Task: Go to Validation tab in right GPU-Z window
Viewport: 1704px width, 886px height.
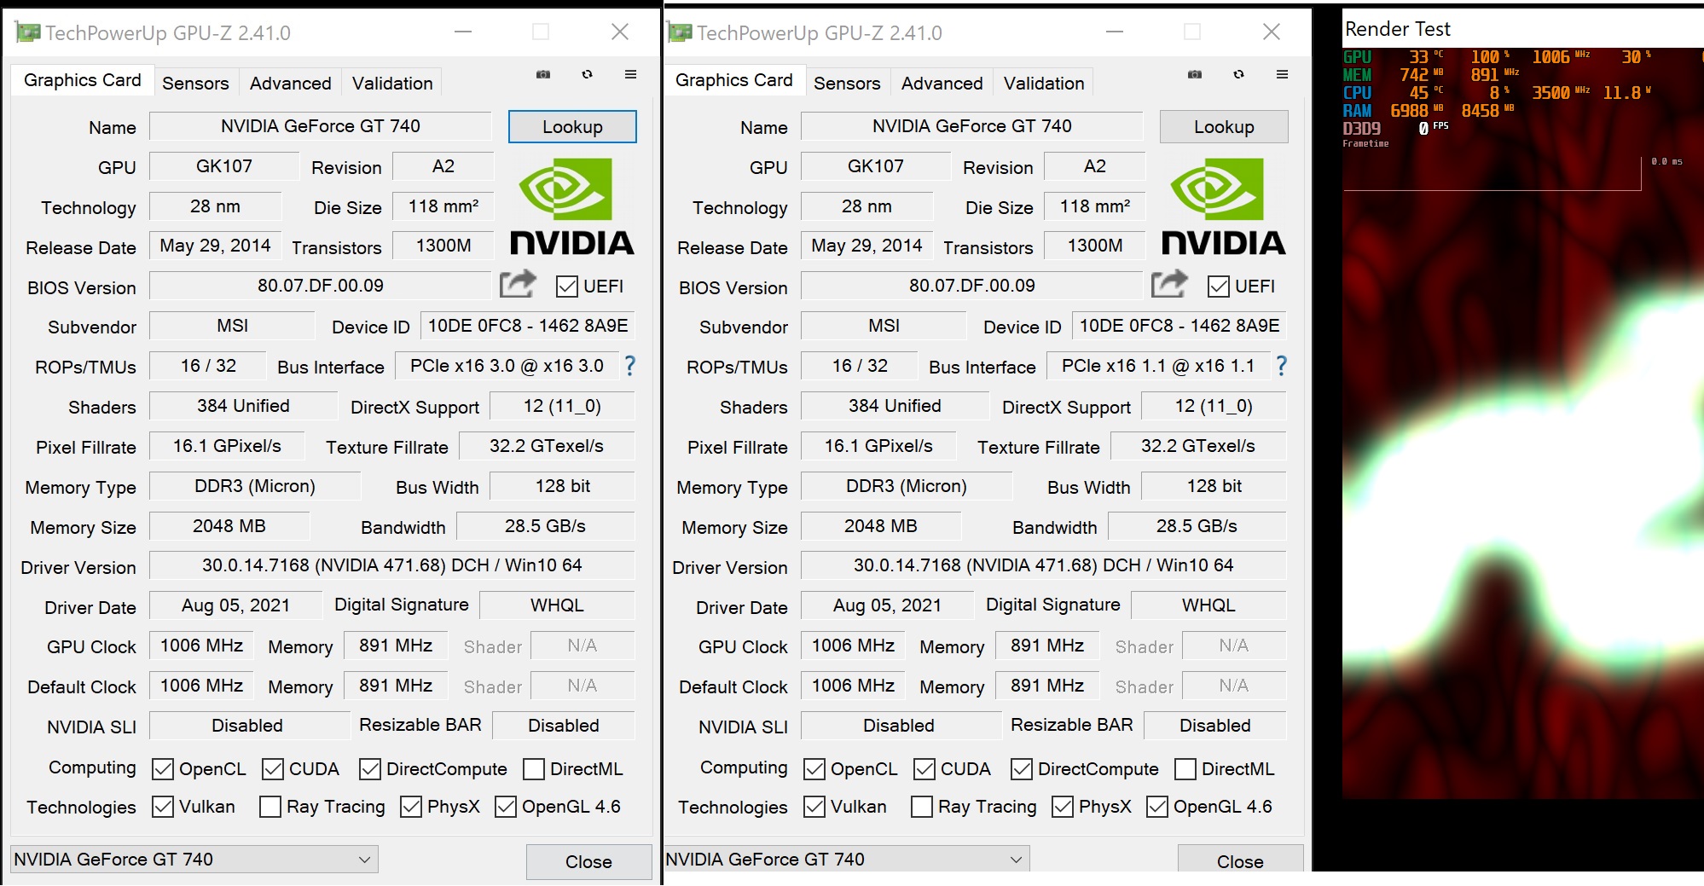Action: pos(1044,83)
